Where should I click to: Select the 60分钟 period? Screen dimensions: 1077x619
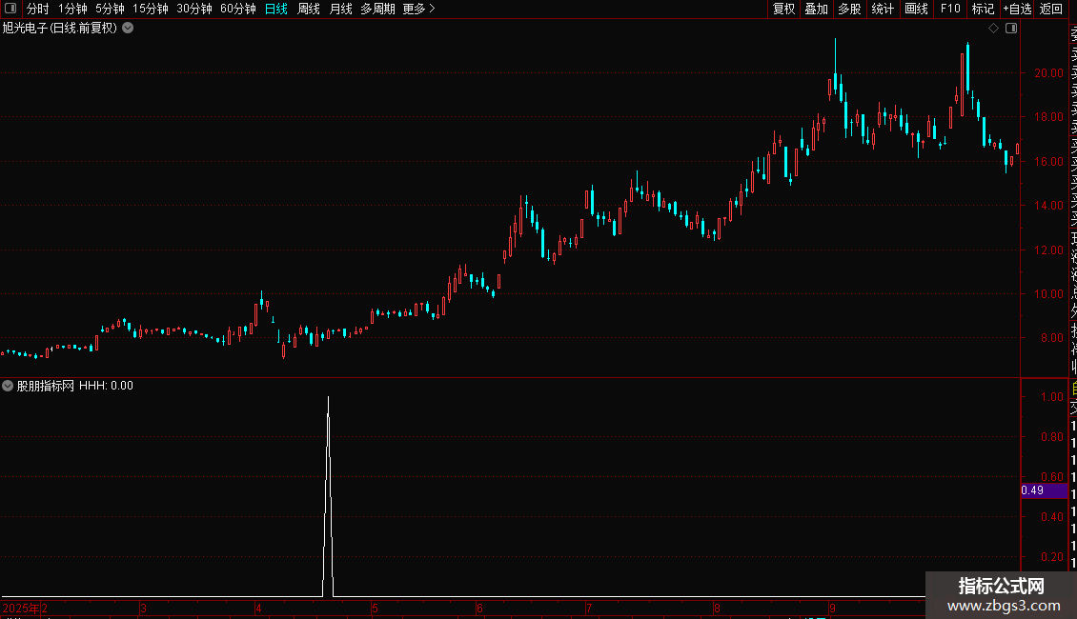[x=237, y=9]
